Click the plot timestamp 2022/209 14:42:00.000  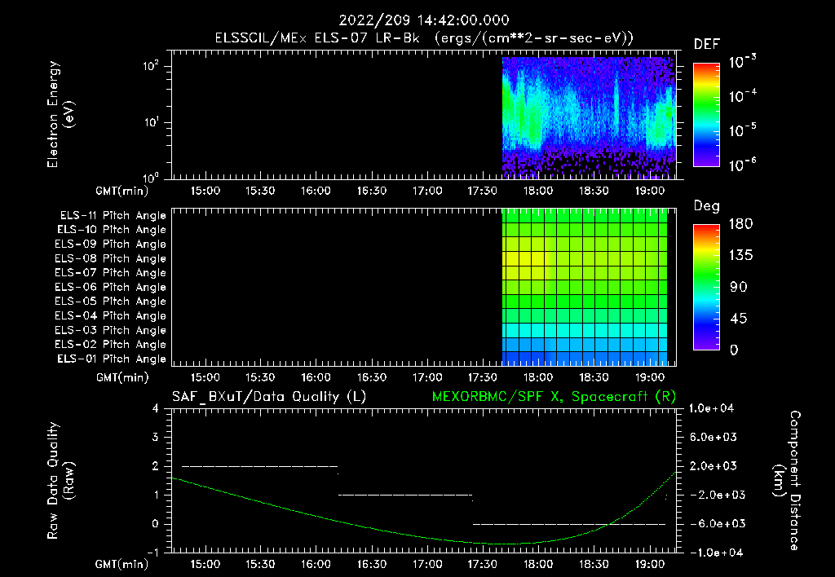point(424,20)
